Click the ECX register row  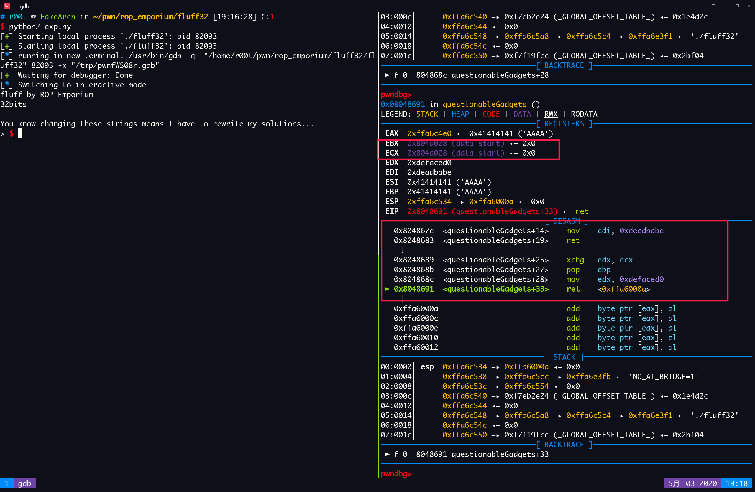[460, 153]
